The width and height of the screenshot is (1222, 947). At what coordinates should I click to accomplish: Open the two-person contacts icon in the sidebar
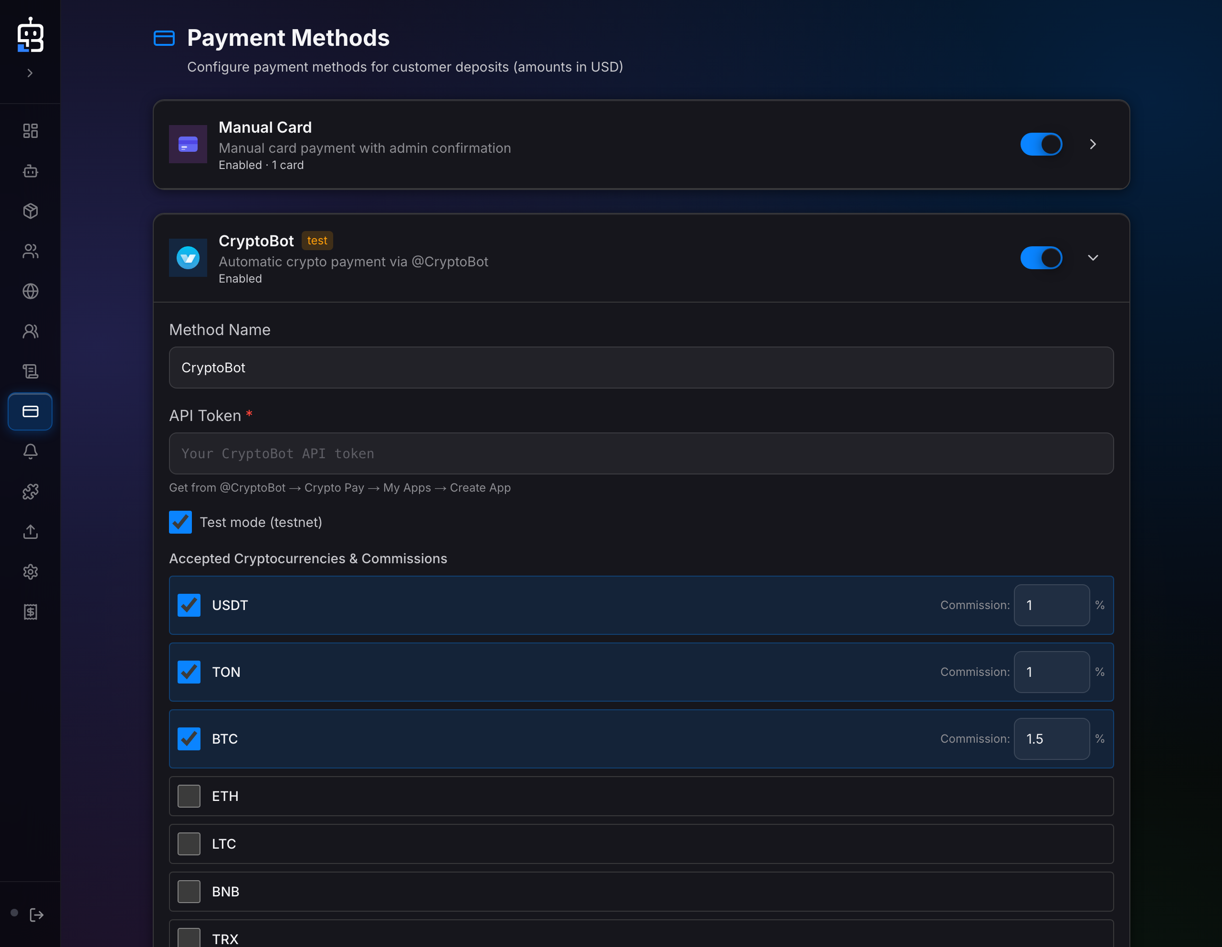click(30, 331)
